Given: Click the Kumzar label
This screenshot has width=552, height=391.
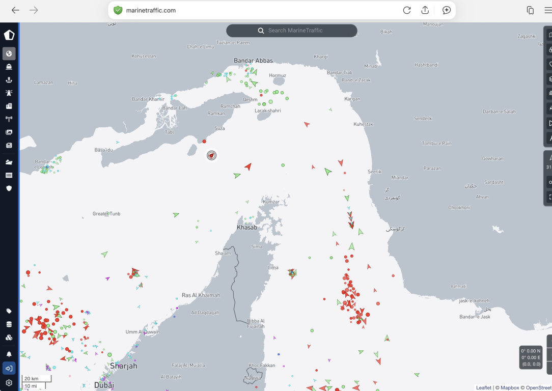Looking at the screenshot, I should pos(271,202).
